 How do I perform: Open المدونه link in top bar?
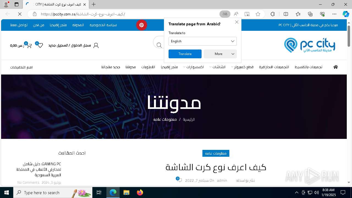[x=78, y=25]
